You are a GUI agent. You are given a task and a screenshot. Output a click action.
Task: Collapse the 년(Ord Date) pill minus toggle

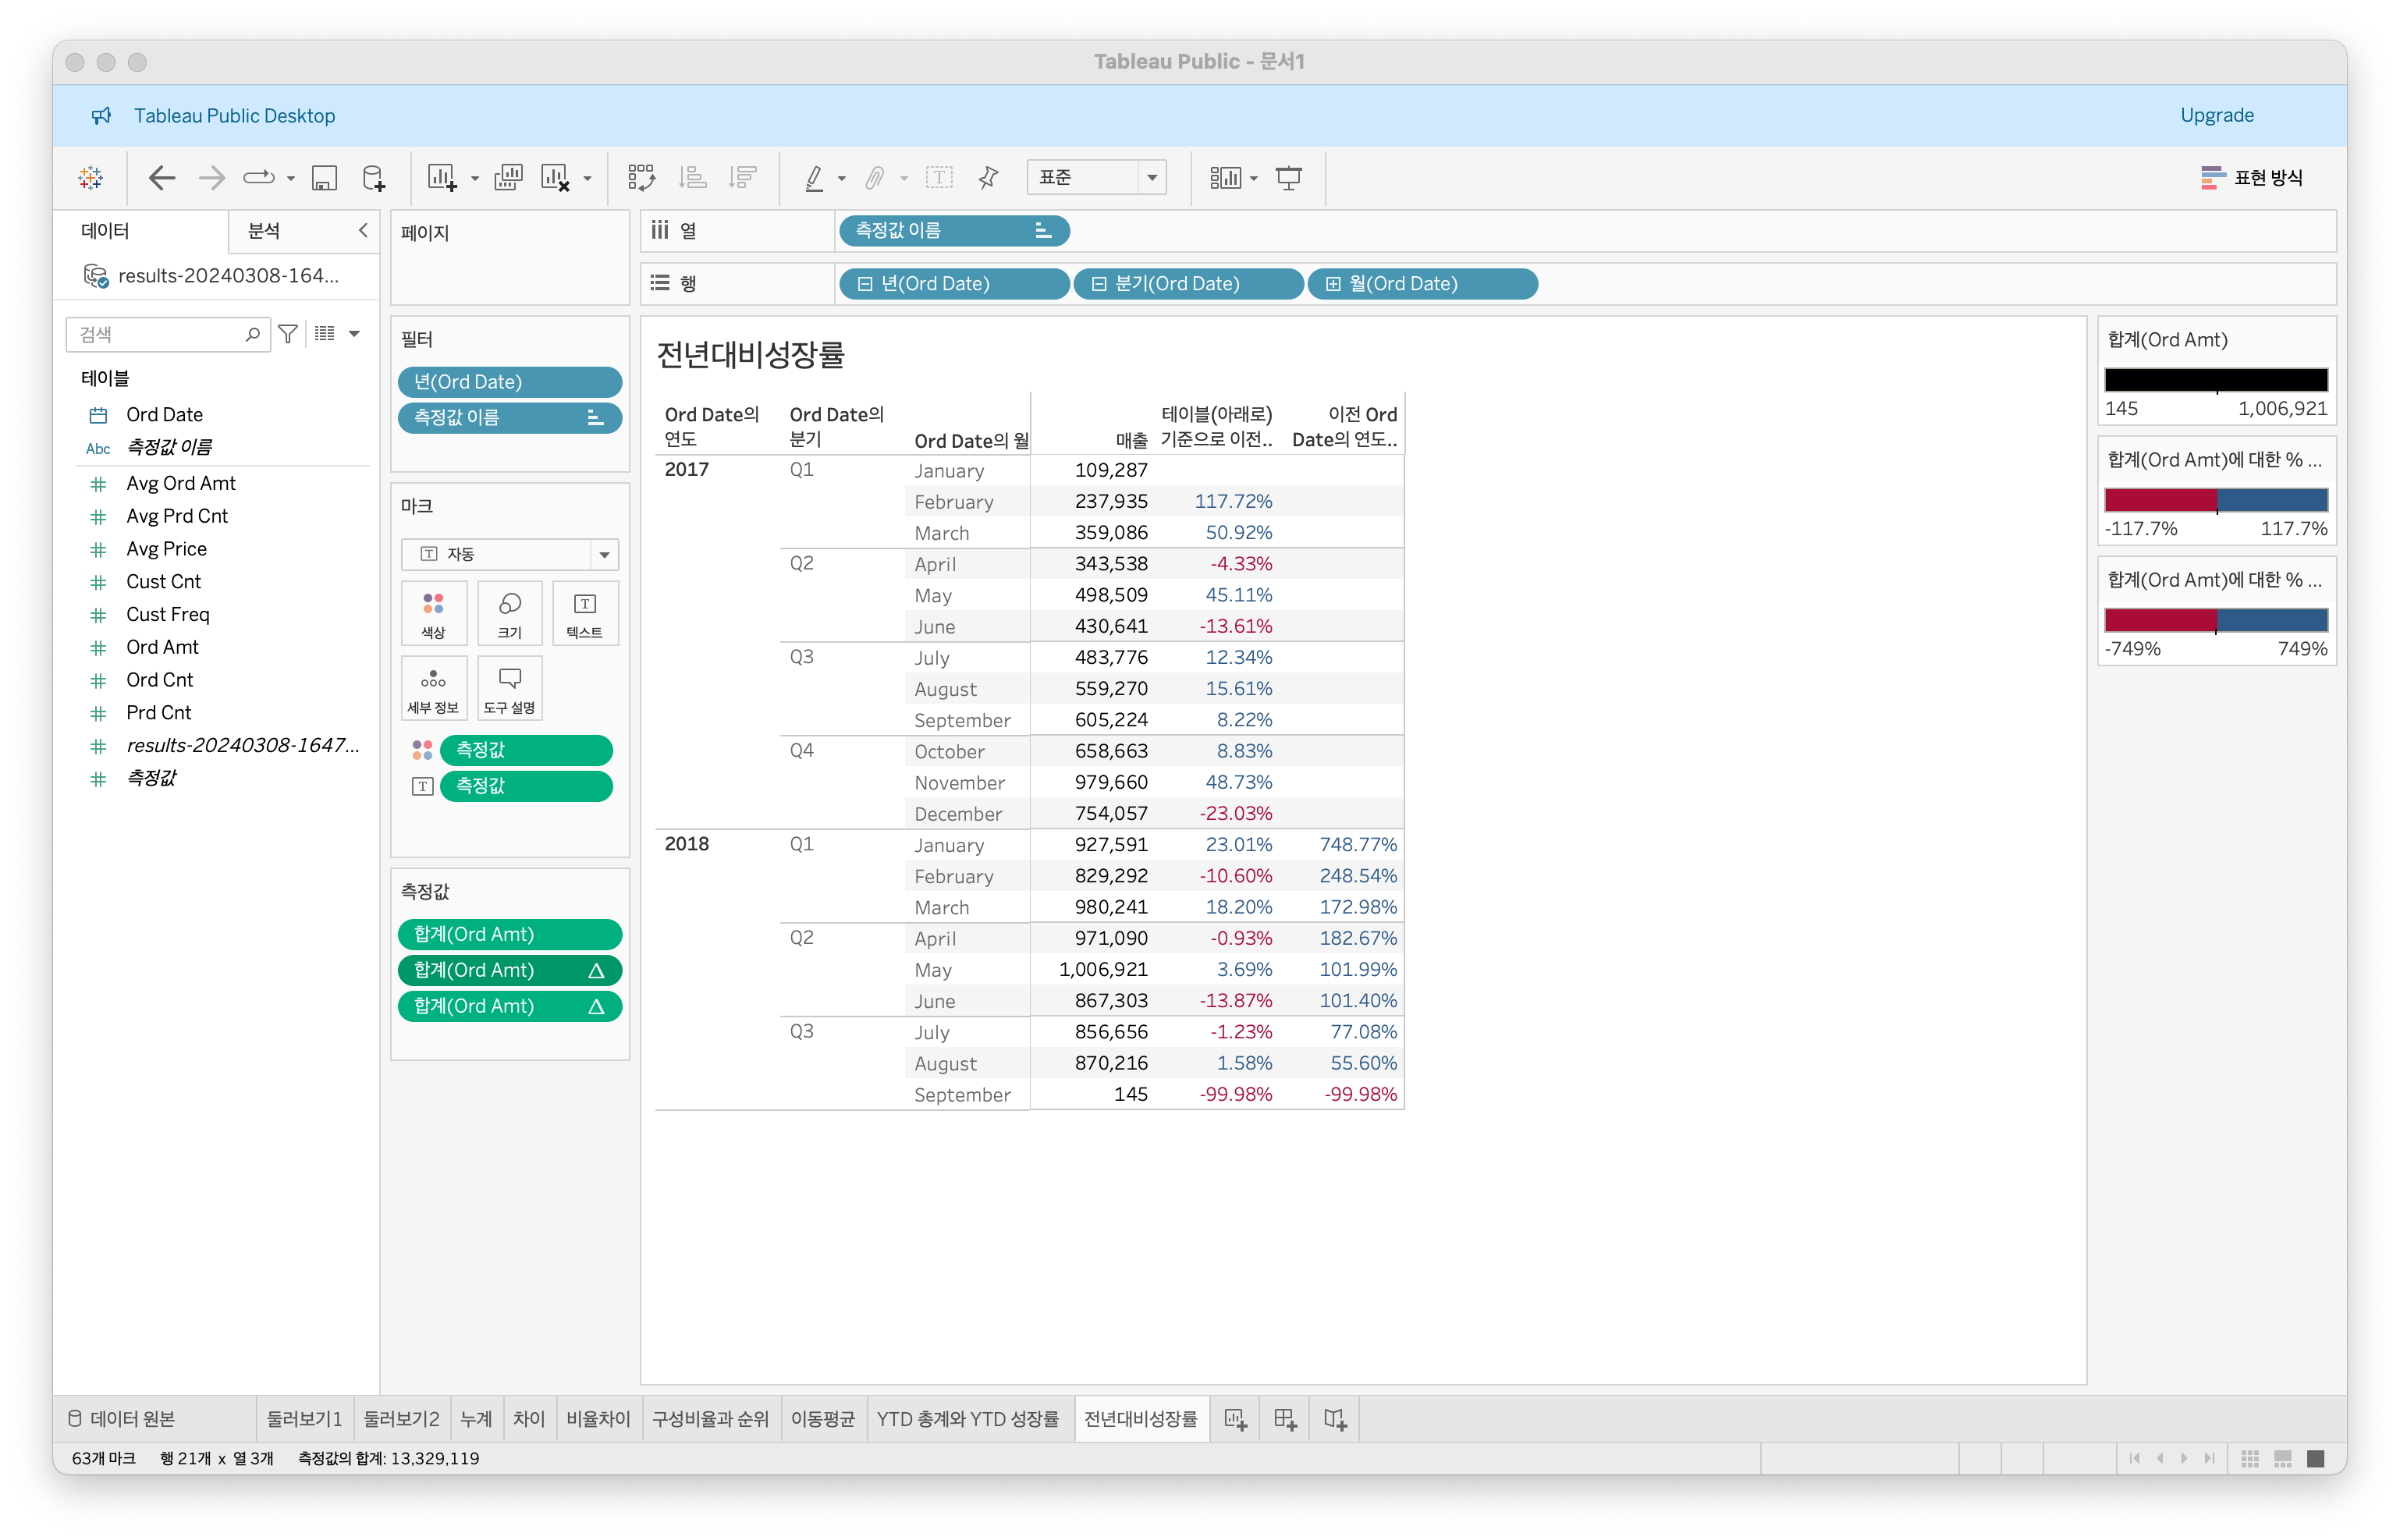pos(865,284)
